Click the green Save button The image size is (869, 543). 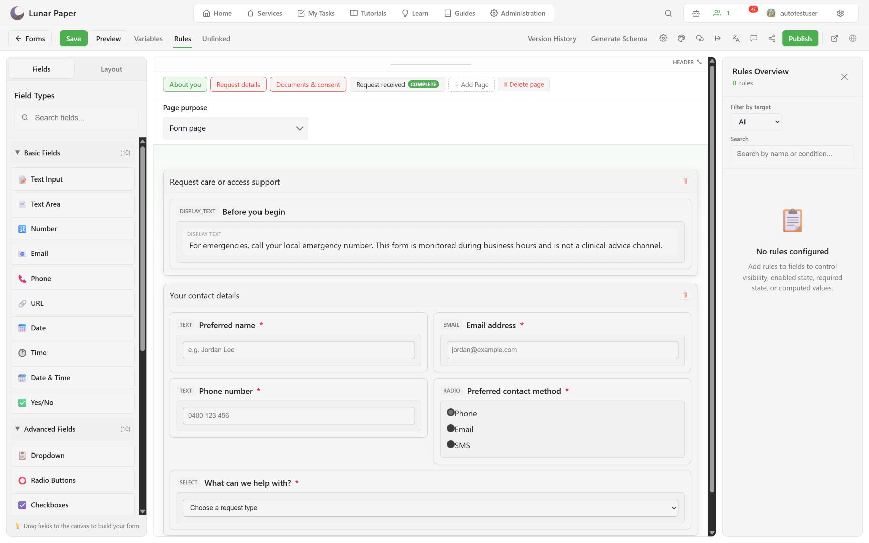pyautogui.click(x=73, y=39)
